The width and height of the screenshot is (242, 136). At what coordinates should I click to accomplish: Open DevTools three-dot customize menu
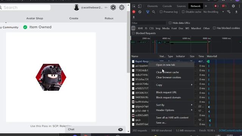coord(239,6)
